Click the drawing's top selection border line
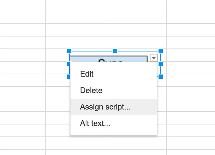Screen dimensions: 215x155 pyautogui.click(x=92, y=51)
